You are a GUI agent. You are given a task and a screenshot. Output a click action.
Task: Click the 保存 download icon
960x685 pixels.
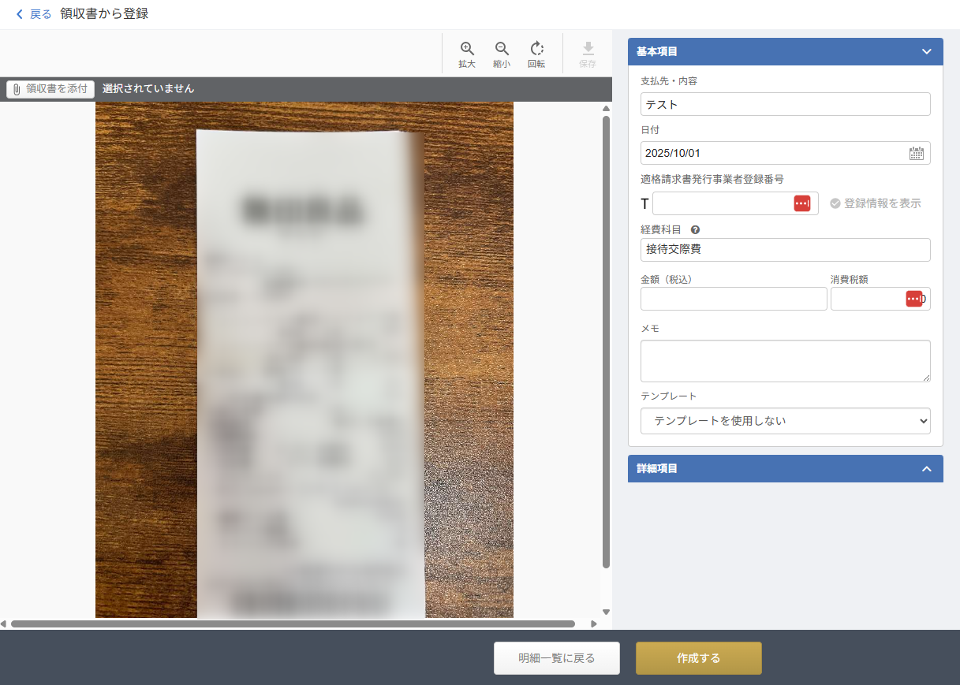coord(588,49)
